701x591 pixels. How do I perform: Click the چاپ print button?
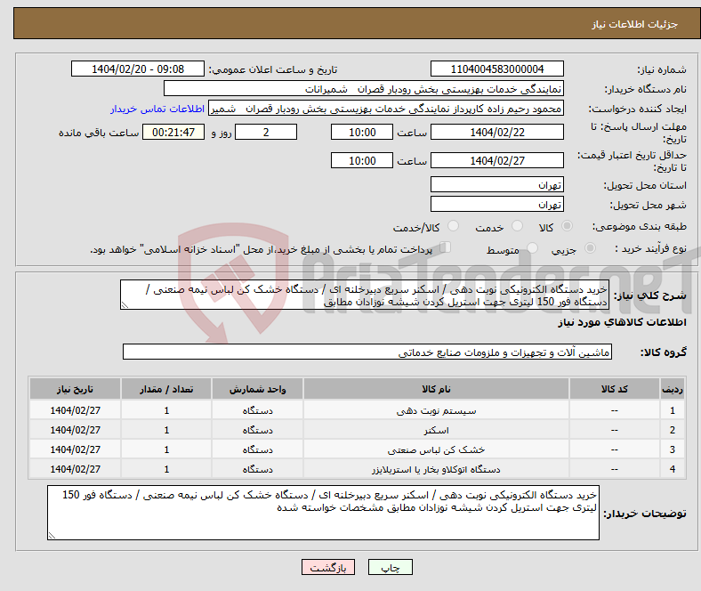click(390, 567)
